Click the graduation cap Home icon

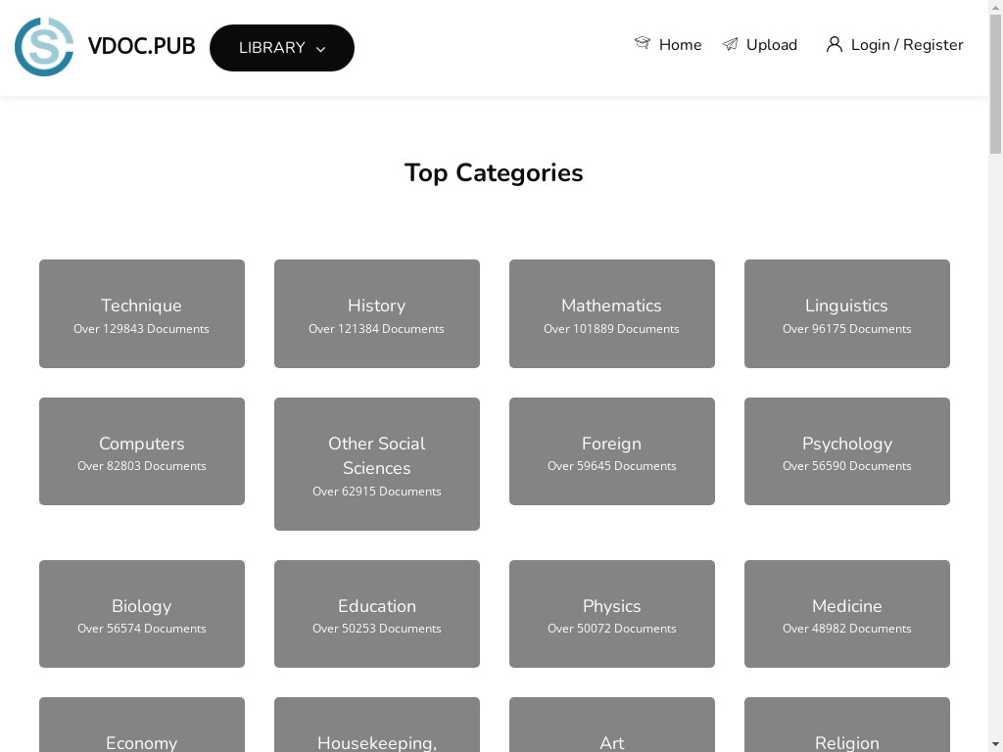[x=643, y=43]
